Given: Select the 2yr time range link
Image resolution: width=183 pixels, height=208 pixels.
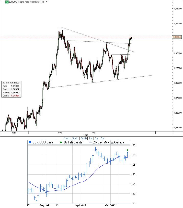Looking at the screenshot, I should [x=97, y=138].
